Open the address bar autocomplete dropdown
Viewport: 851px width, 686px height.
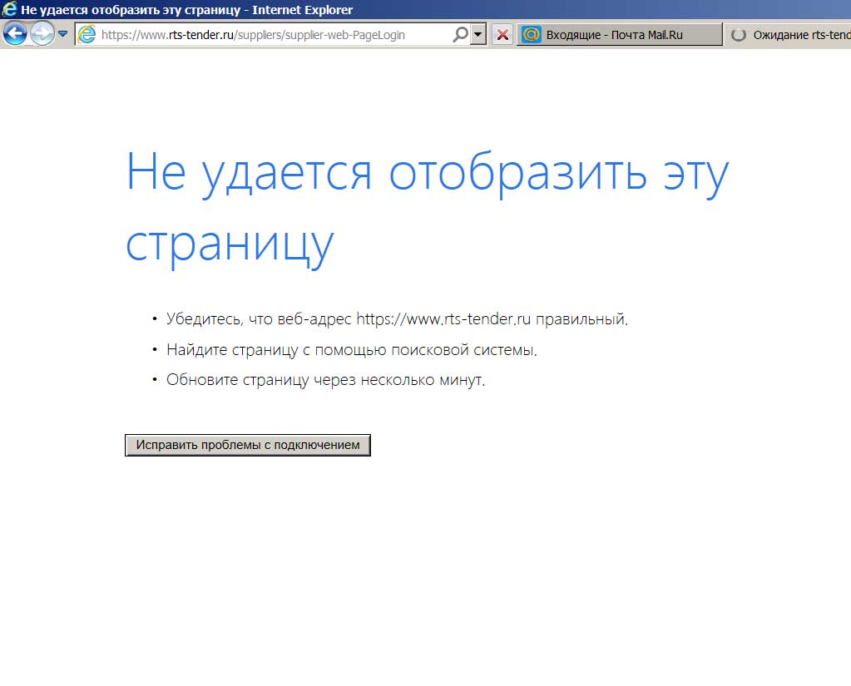click(x=478, y=35)
